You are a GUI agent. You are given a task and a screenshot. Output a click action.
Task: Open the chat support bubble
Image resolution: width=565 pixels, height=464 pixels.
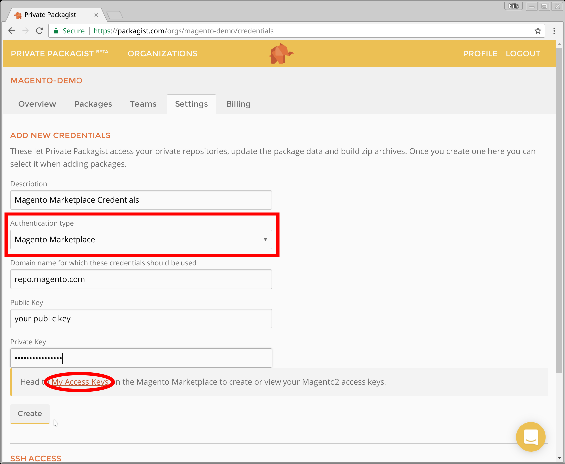click(x=531, y=437)
